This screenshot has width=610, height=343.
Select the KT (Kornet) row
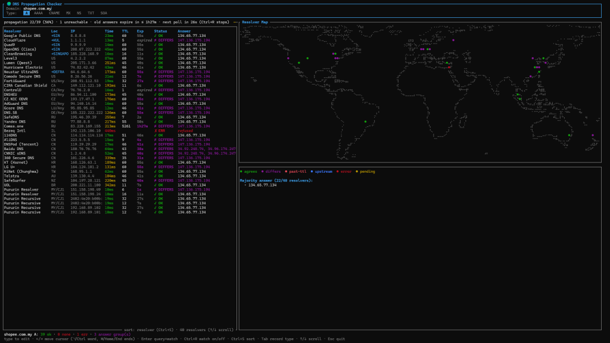(120, 163)
